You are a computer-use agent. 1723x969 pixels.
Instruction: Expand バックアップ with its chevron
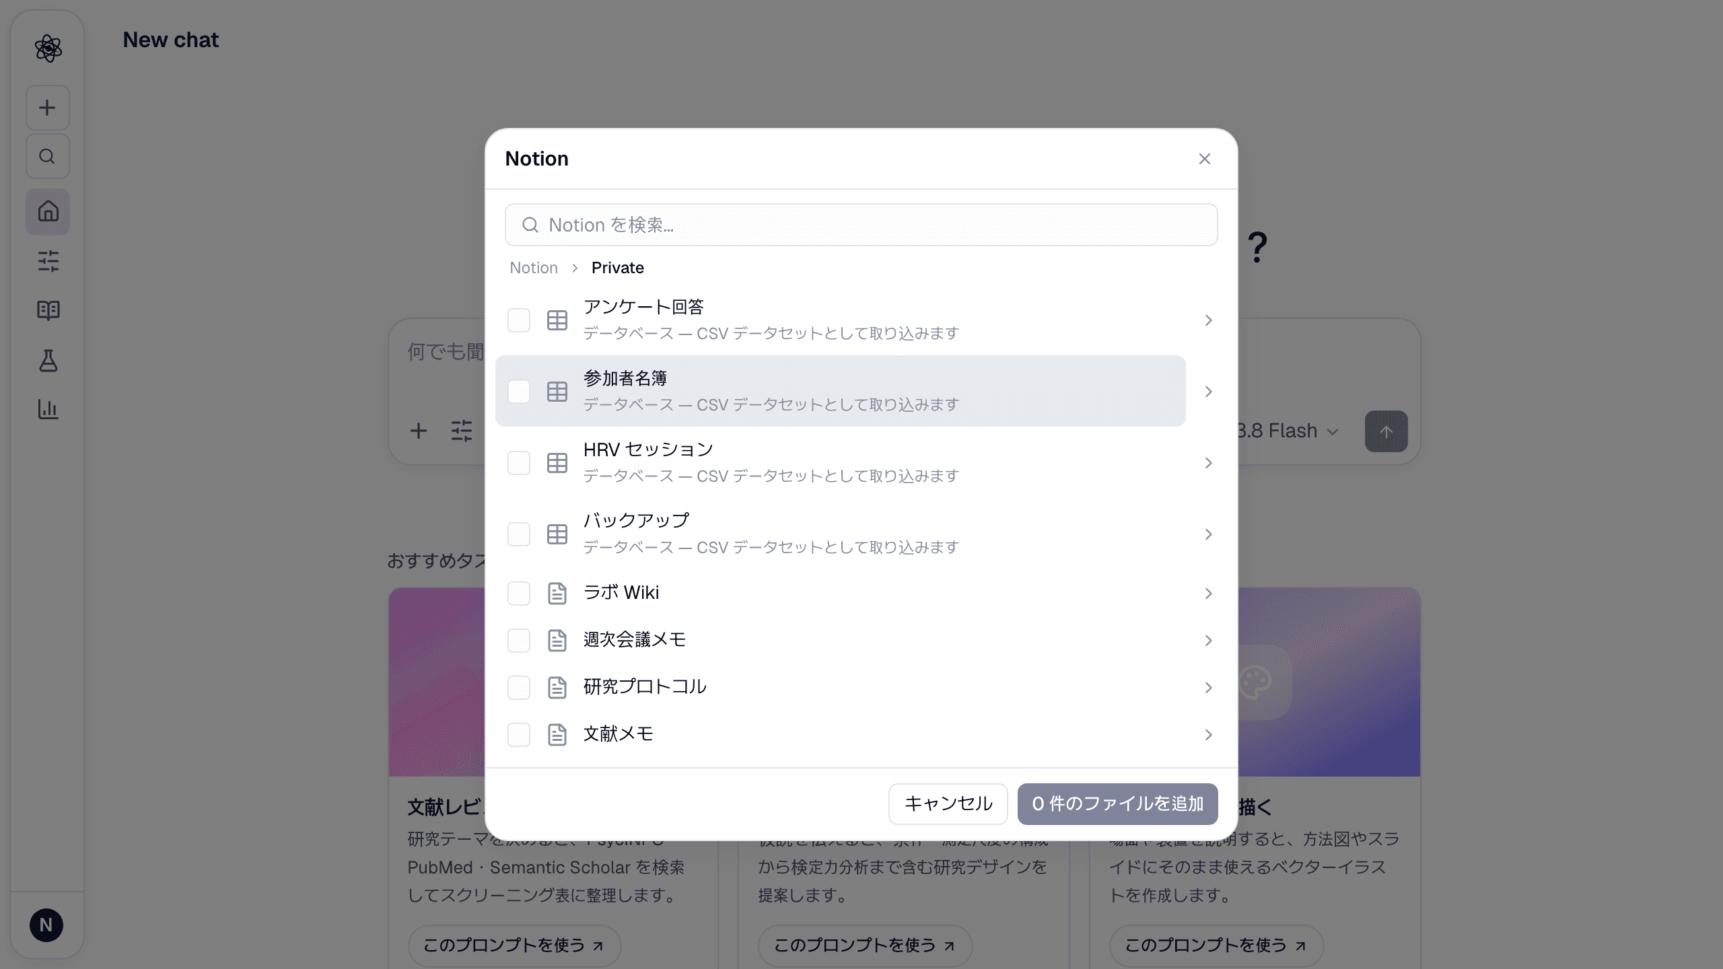click(x=1209, y=534)
